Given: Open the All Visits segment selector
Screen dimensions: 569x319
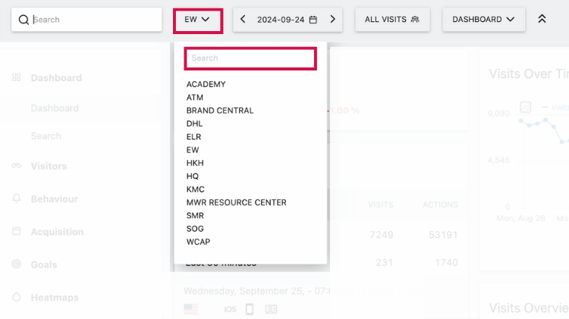Looking at the screenshot, I should point(392,20).
